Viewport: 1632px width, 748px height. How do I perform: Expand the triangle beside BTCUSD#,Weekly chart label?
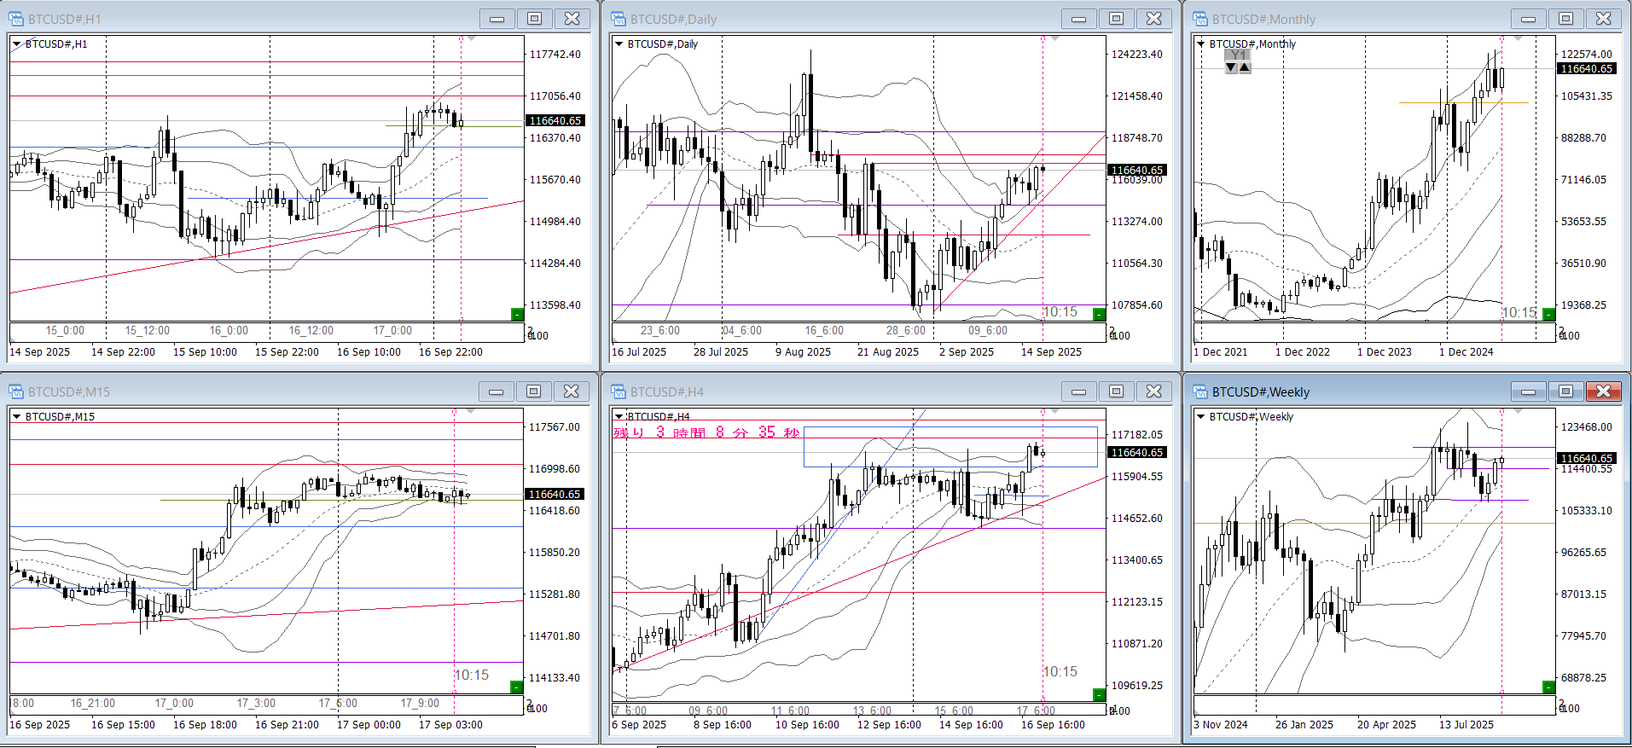click(1201, 417)
